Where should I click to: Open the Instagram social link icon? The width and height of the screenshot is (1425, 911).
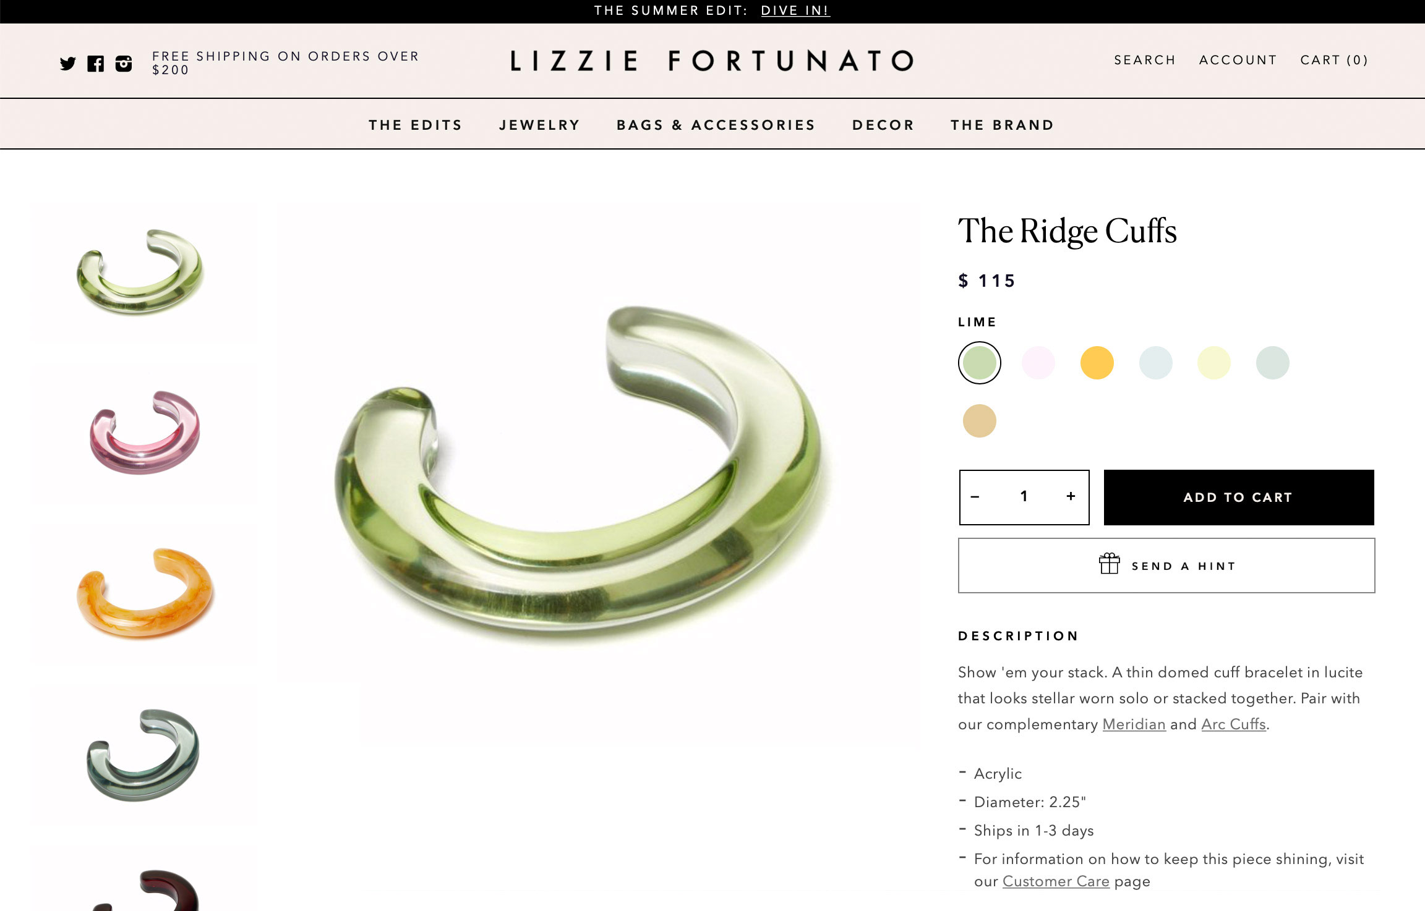click(x=124, y=63)
